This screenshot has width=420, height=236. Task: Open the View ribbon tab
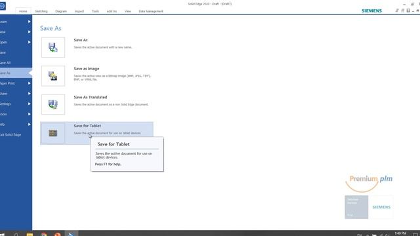coord(128,11)
